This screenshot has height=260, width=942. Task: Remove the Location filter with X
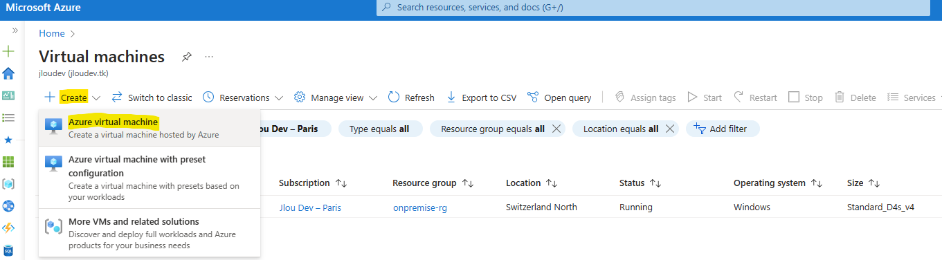tap(669, 129)
